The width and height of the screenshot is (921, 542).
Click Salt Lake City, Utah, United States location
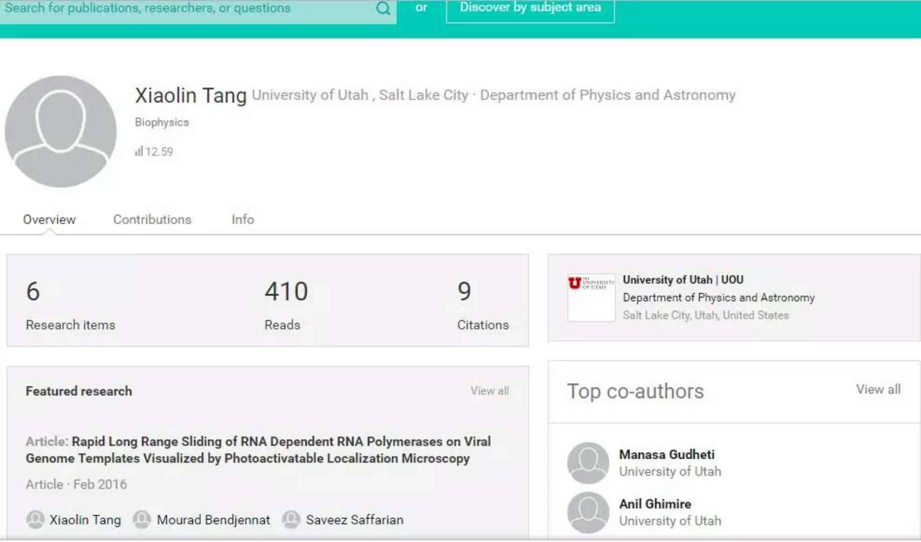pyautogui.click(x=706, y=315)
